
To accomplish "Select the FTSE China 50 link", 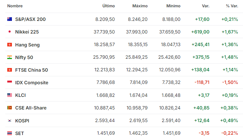I will click(31, 70).
